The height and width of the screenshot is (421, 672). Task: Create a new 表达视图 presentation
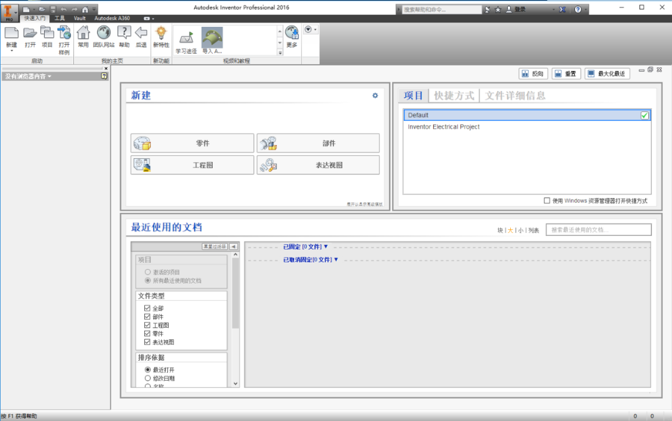coord(318,165)
